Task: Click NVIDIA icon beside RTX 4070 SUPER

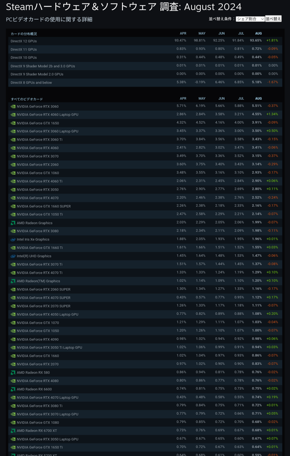Action: tap(13, 298)
